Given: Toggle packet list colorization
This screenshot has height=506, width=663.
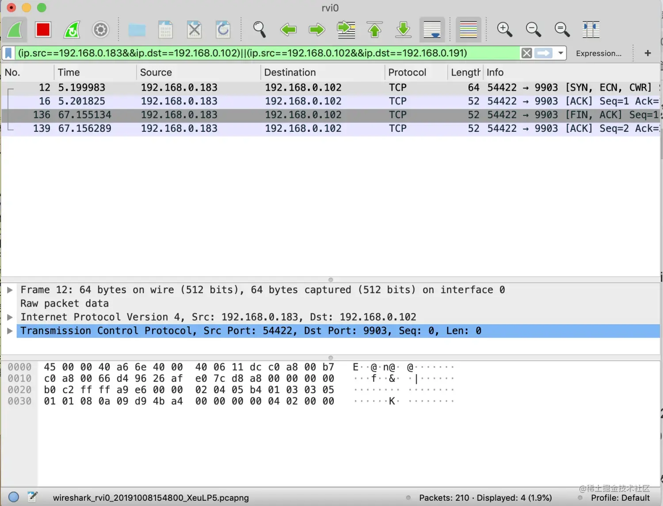Looking at the screenshot, I should click(x=468, y=30).
